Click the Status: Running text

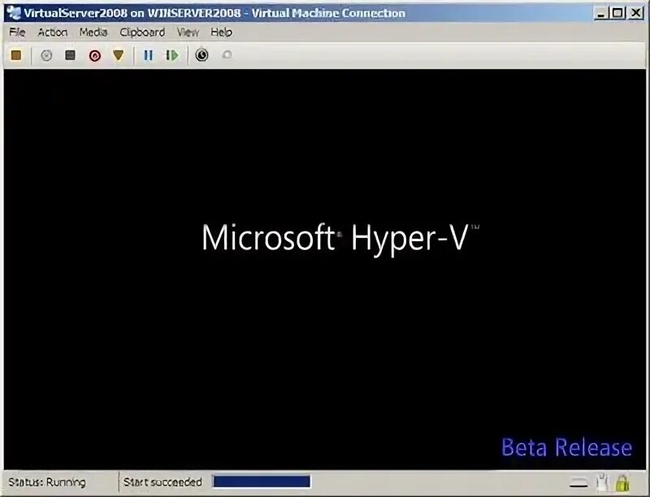[47, 482]
